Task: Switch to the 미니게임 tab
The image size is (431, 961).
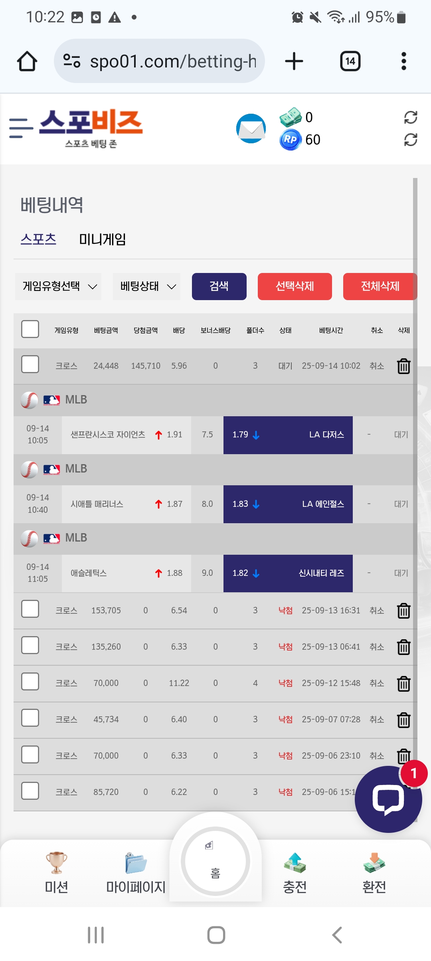Action: click(x=103, y=239)
